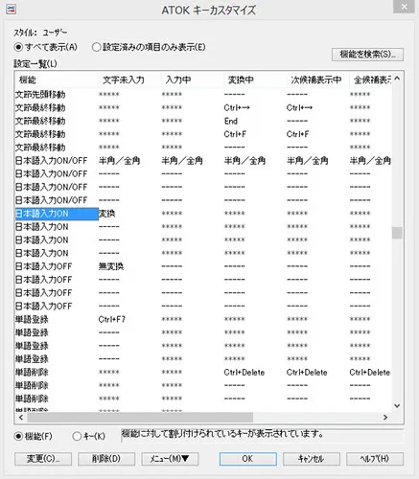Click Ctrl+Delete cell in 全候補表示 column
This screenshot has height=479, width=419.
point(370,373)
